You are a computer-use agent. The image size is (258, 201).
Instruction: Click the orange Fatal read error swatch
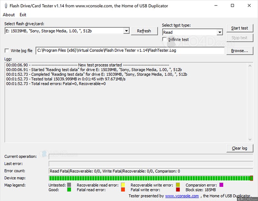(x=123, y=189)
